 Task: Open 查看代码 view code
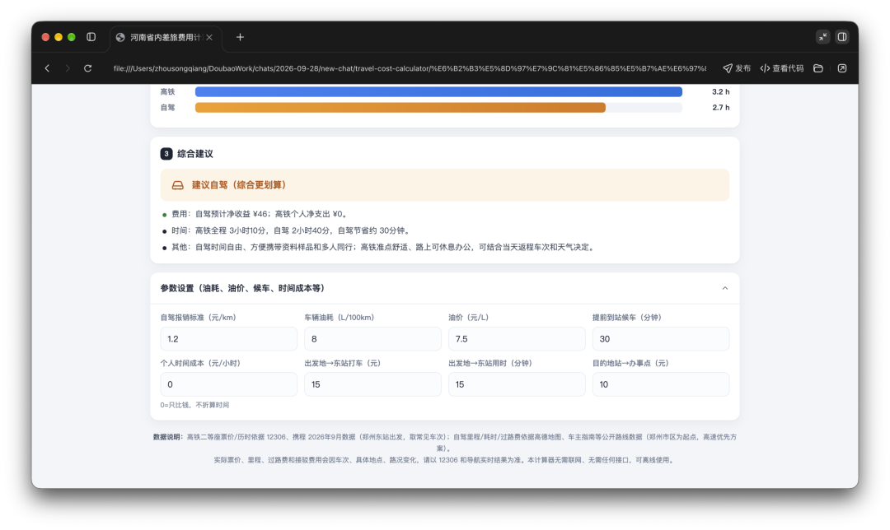click(781, 68)
